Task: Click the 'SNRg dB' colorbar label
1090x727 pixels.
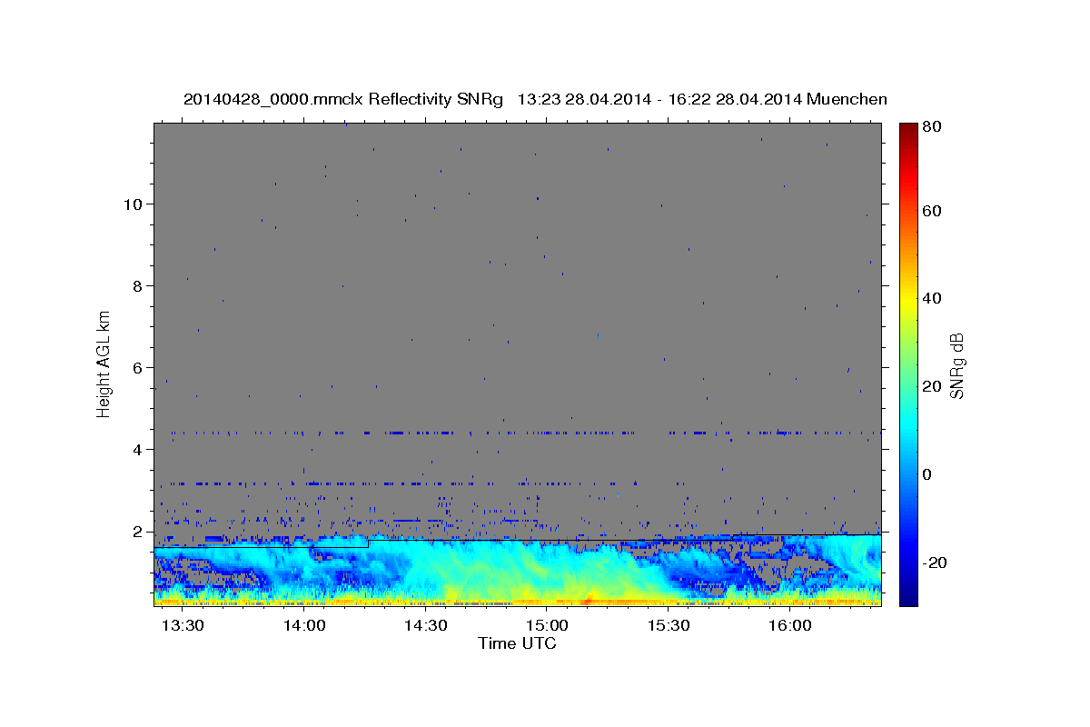Action: (x=957, y=365)
